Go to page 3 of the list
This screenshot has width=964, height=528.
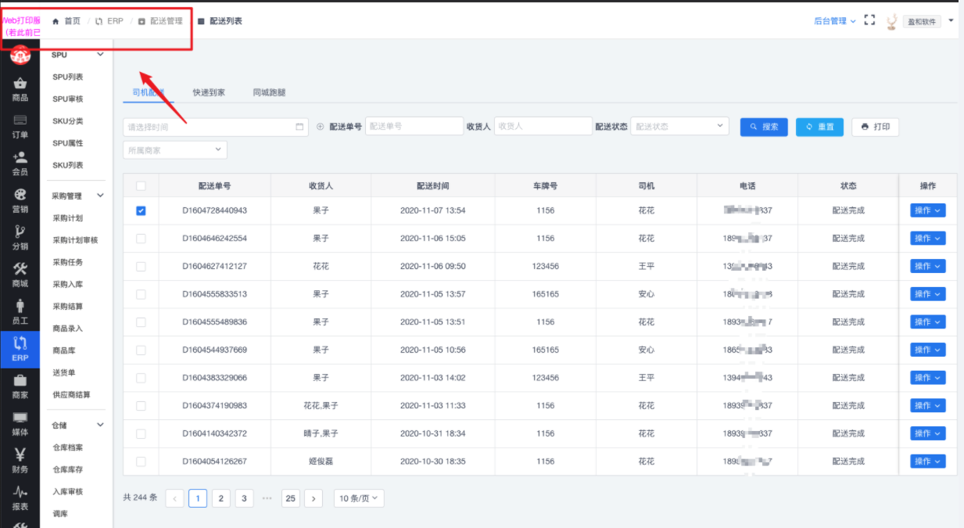(x=244, y=498)
